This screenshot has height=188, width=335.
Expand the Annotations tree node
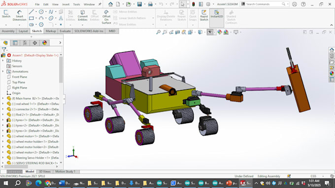(x=3, y=71)
